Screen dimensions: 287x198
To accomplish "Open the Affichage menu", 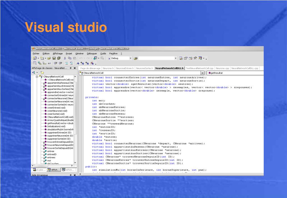I will point(58,53).
